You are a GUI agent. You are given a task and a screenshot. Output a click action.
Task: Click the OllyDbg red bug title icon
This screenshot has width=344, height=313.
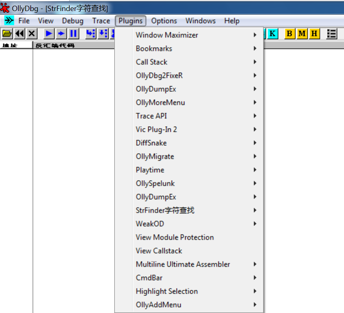tap(5, 8)
